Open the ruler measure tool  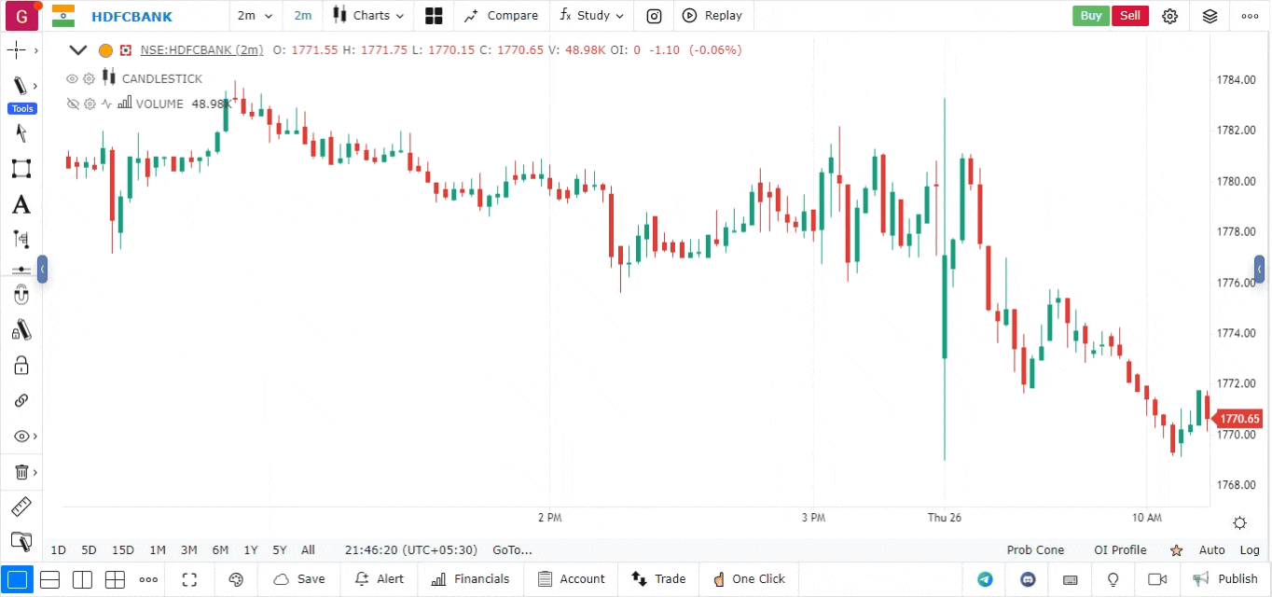(21, 507)
